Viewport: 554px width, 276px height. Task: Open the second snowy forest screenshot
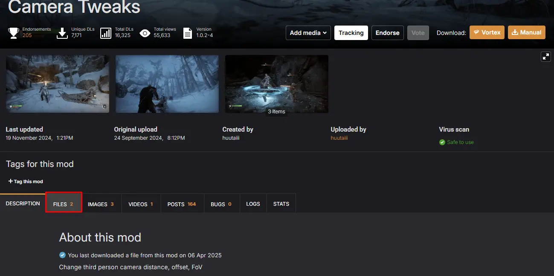[x=167, y=84]
